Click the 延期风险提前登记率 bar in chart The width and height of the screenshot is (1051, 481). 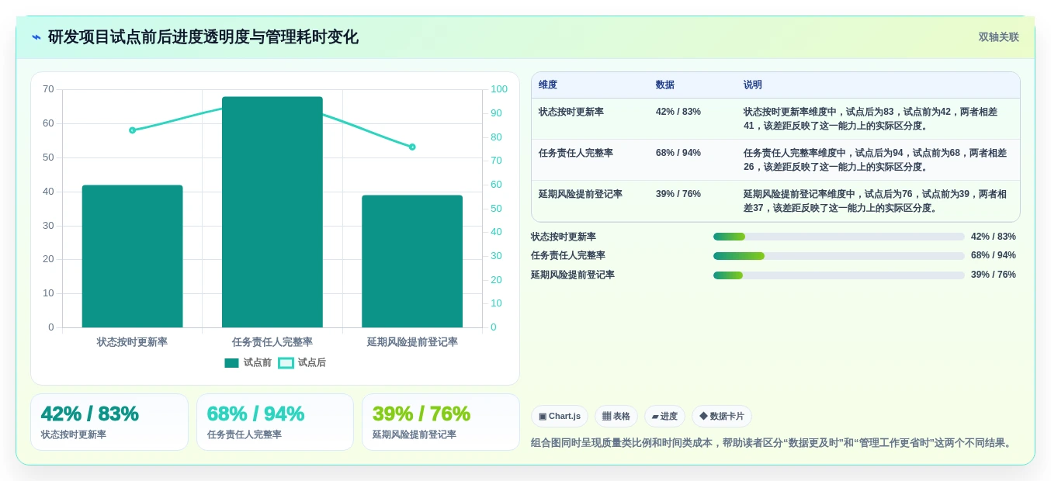[x=412, y=261]
